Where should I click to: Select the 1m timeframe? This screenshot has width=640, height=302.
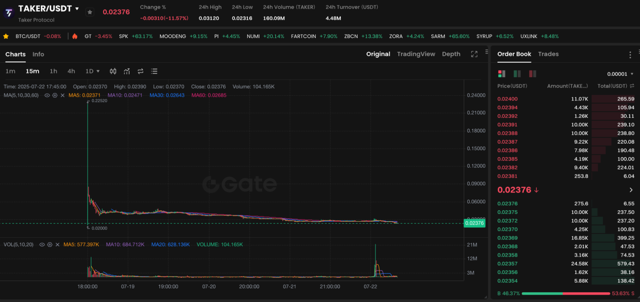point(10,71)
